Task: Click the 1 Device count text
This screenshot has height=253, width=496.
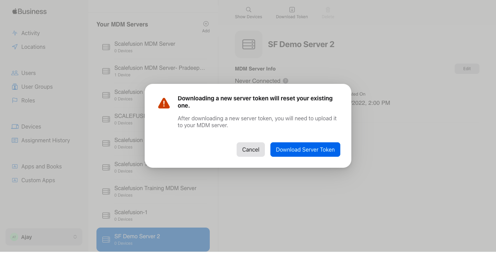Action: click(x=122, y=75)
